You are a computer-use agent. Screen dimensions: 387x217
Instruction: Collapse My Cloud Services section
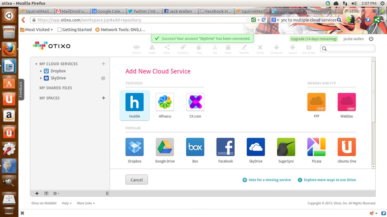pyautogui.click(x=36, y=64)
